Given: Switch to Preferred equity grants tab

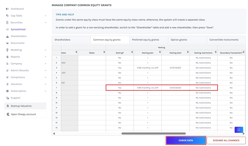Looking at the screenshot, I should (145, 40).
